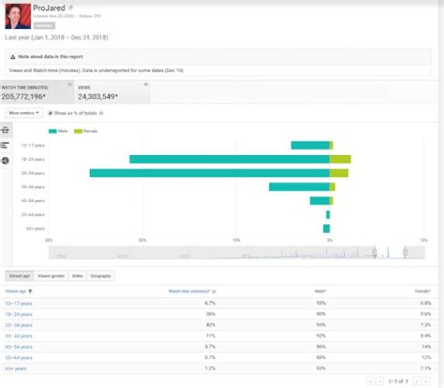The height and width of the screenshot is (388, 444).
Task: Open the 55-64 years row link
Action: 18,358
